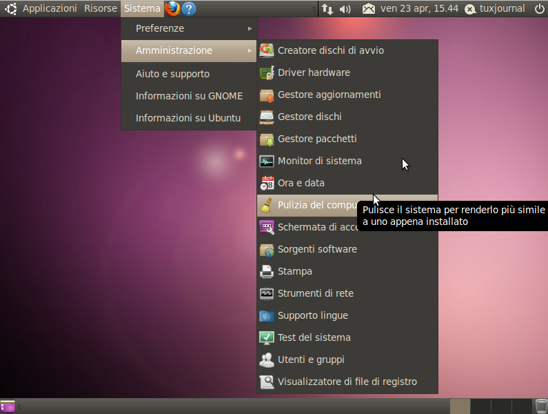
Task: Open the Stampa printing settings
Action: [347, 272]
